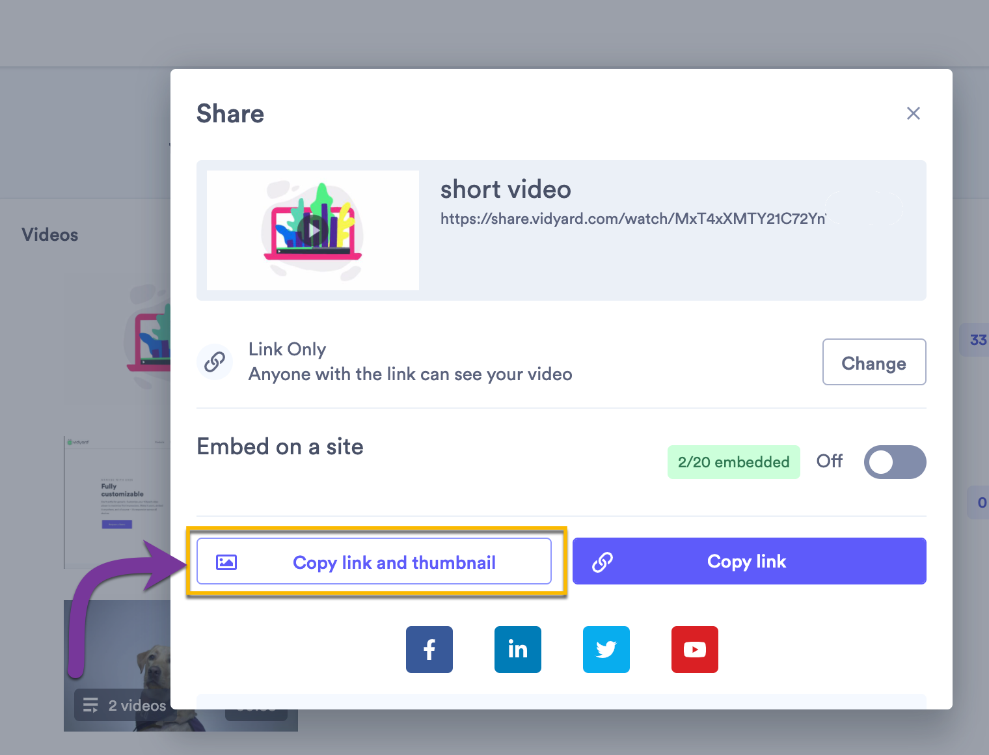Open sharing permissions with the Change button
The height and width of the screenshot is (755, 989).
tap(874, 362)
